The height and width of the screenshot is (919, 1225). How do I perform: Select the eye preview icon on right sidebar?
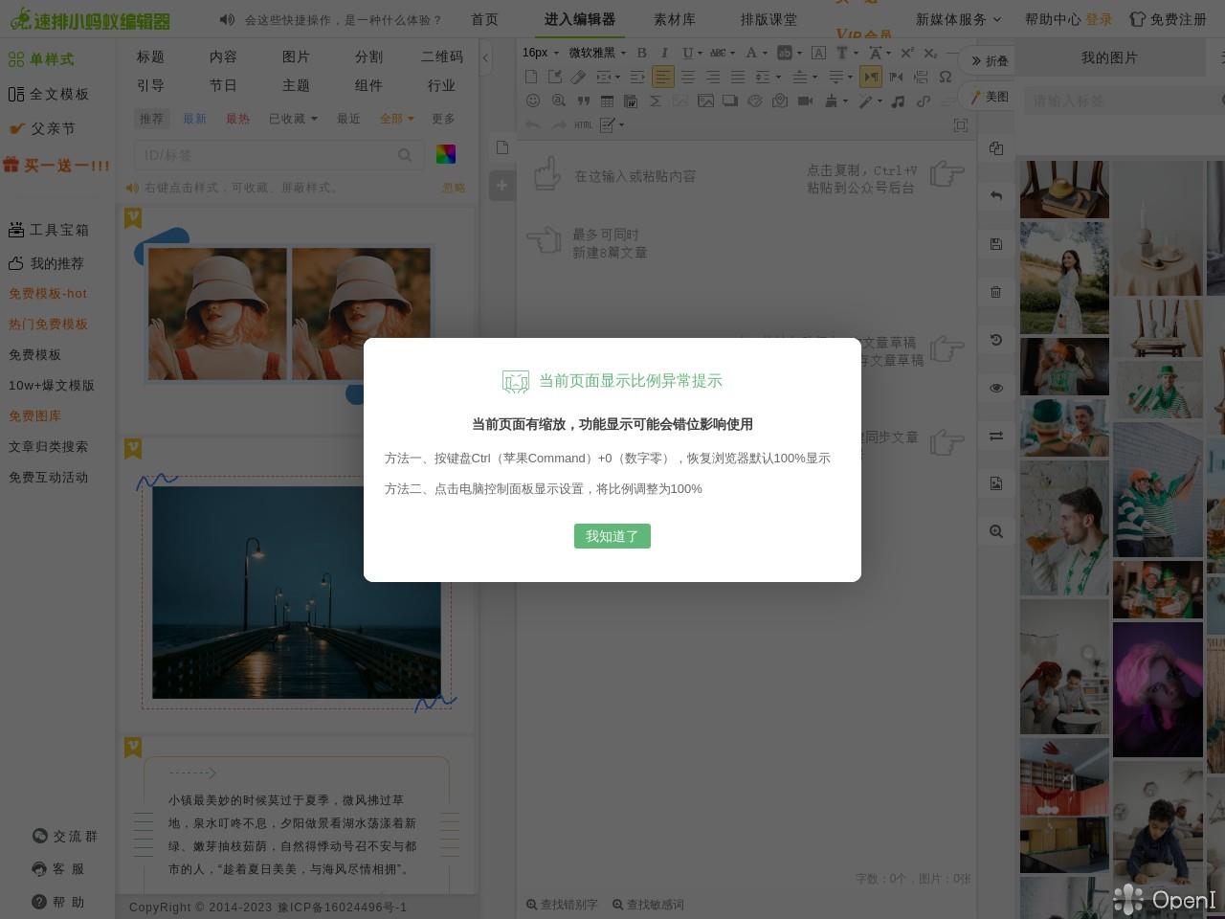[996, 388]
